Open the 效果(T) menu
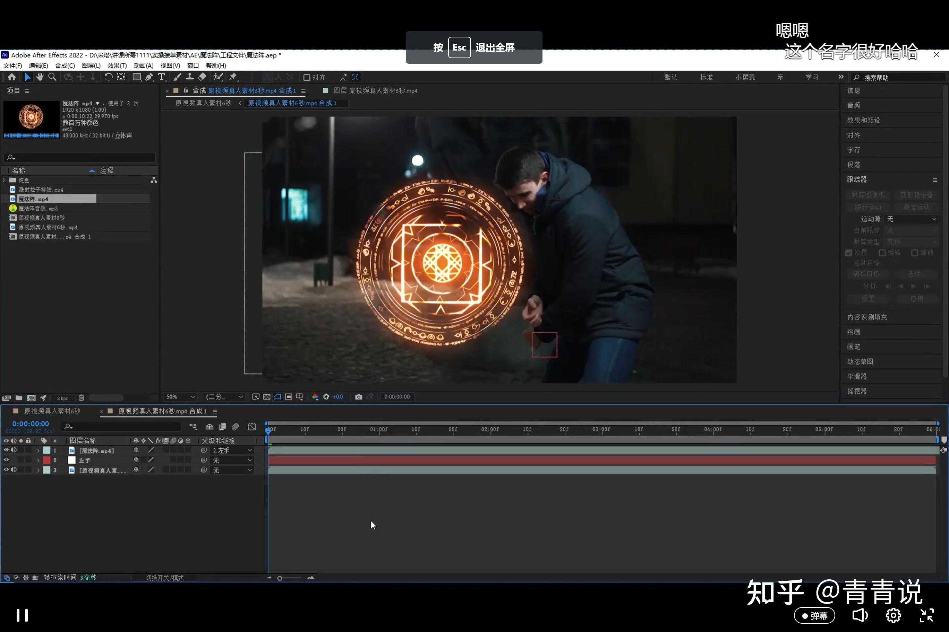949x632 pixels. point(117,65)
